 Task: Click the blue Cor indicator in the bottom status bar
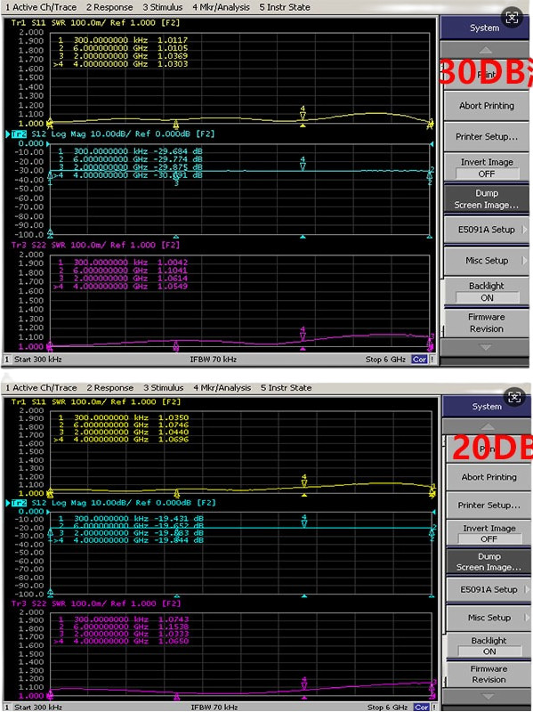(x=421, y=707)
